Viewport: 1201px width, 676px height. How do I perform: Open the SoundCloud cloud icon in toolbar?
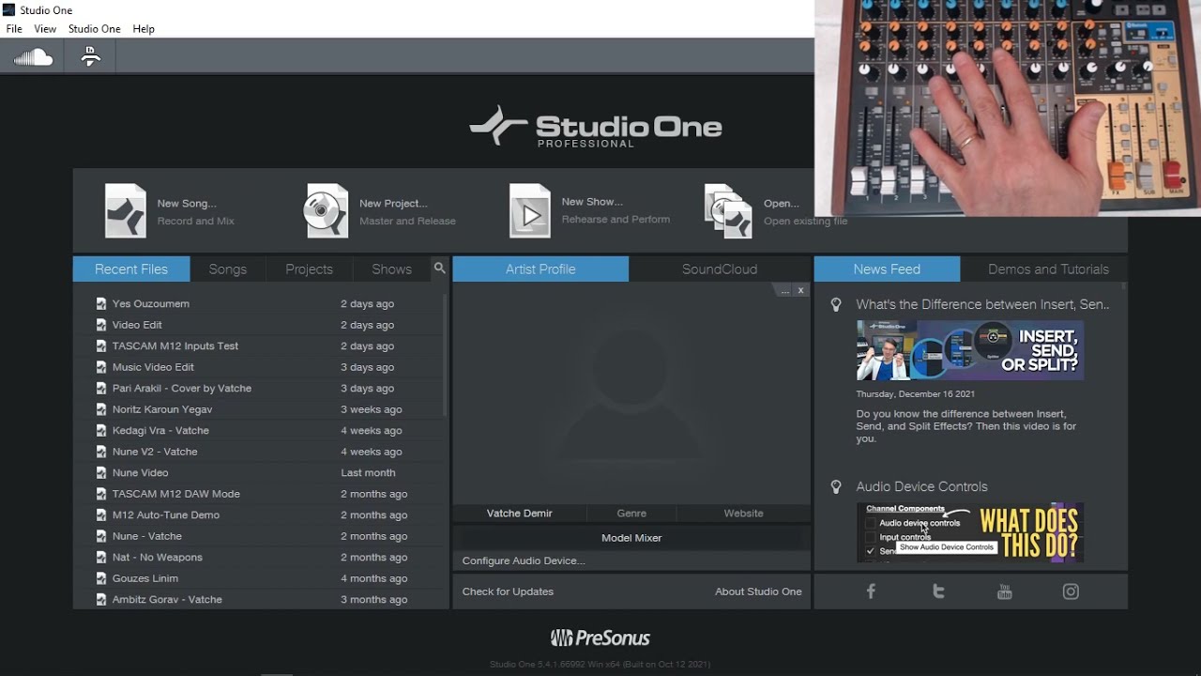point(33,57)
